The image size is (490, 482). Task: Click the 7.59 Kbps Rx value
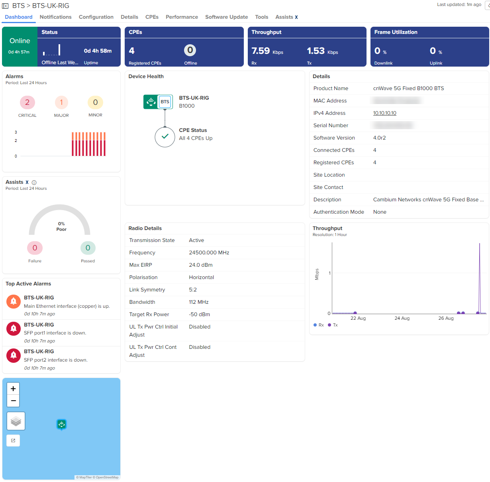pyautogui.click(x=267, y=51)
